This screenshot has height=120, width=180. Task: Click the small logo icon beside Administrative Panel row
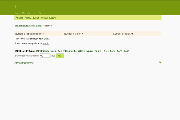tap(160, 63)
